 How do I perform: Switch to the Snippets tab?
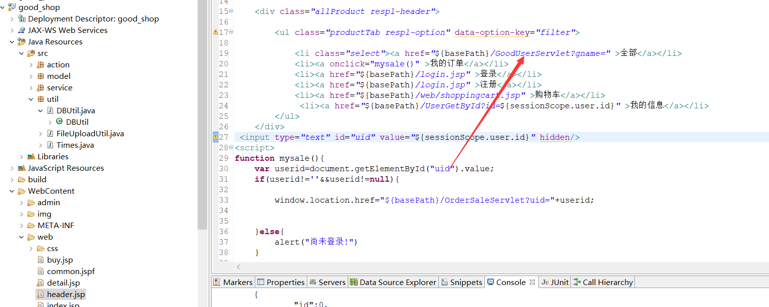461,282
